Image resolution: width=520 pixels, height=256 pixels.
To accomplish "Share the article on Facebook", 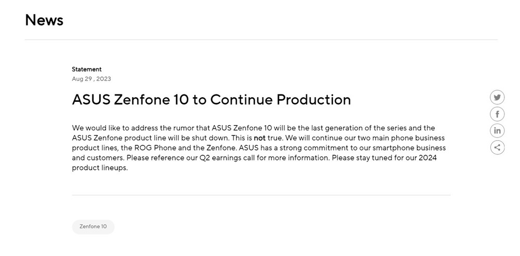I will pyautogui.click(x=497, y=114).
